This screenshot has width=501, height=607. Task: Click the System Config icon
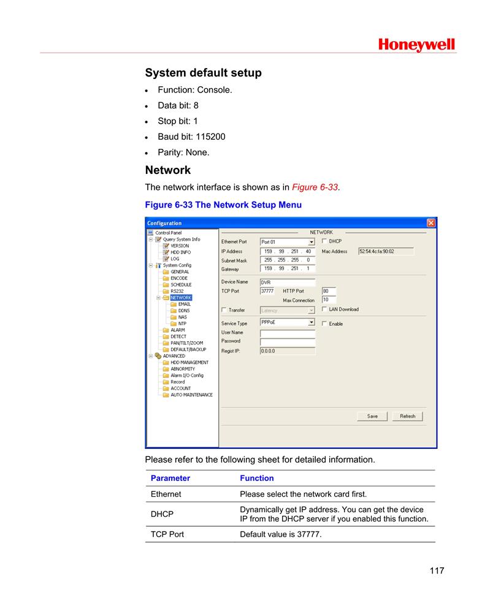pyautogui.click(x=158, y=265)
